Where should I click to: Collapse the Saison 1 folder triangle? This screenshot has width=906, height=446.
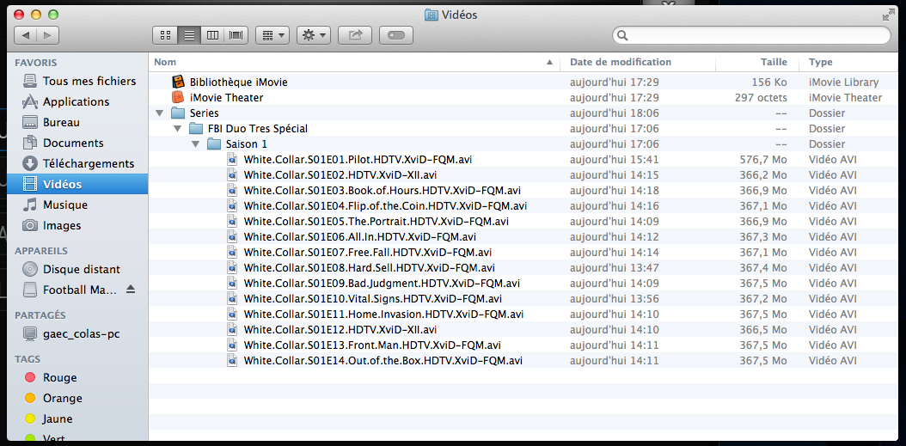(x=195, y=144)
